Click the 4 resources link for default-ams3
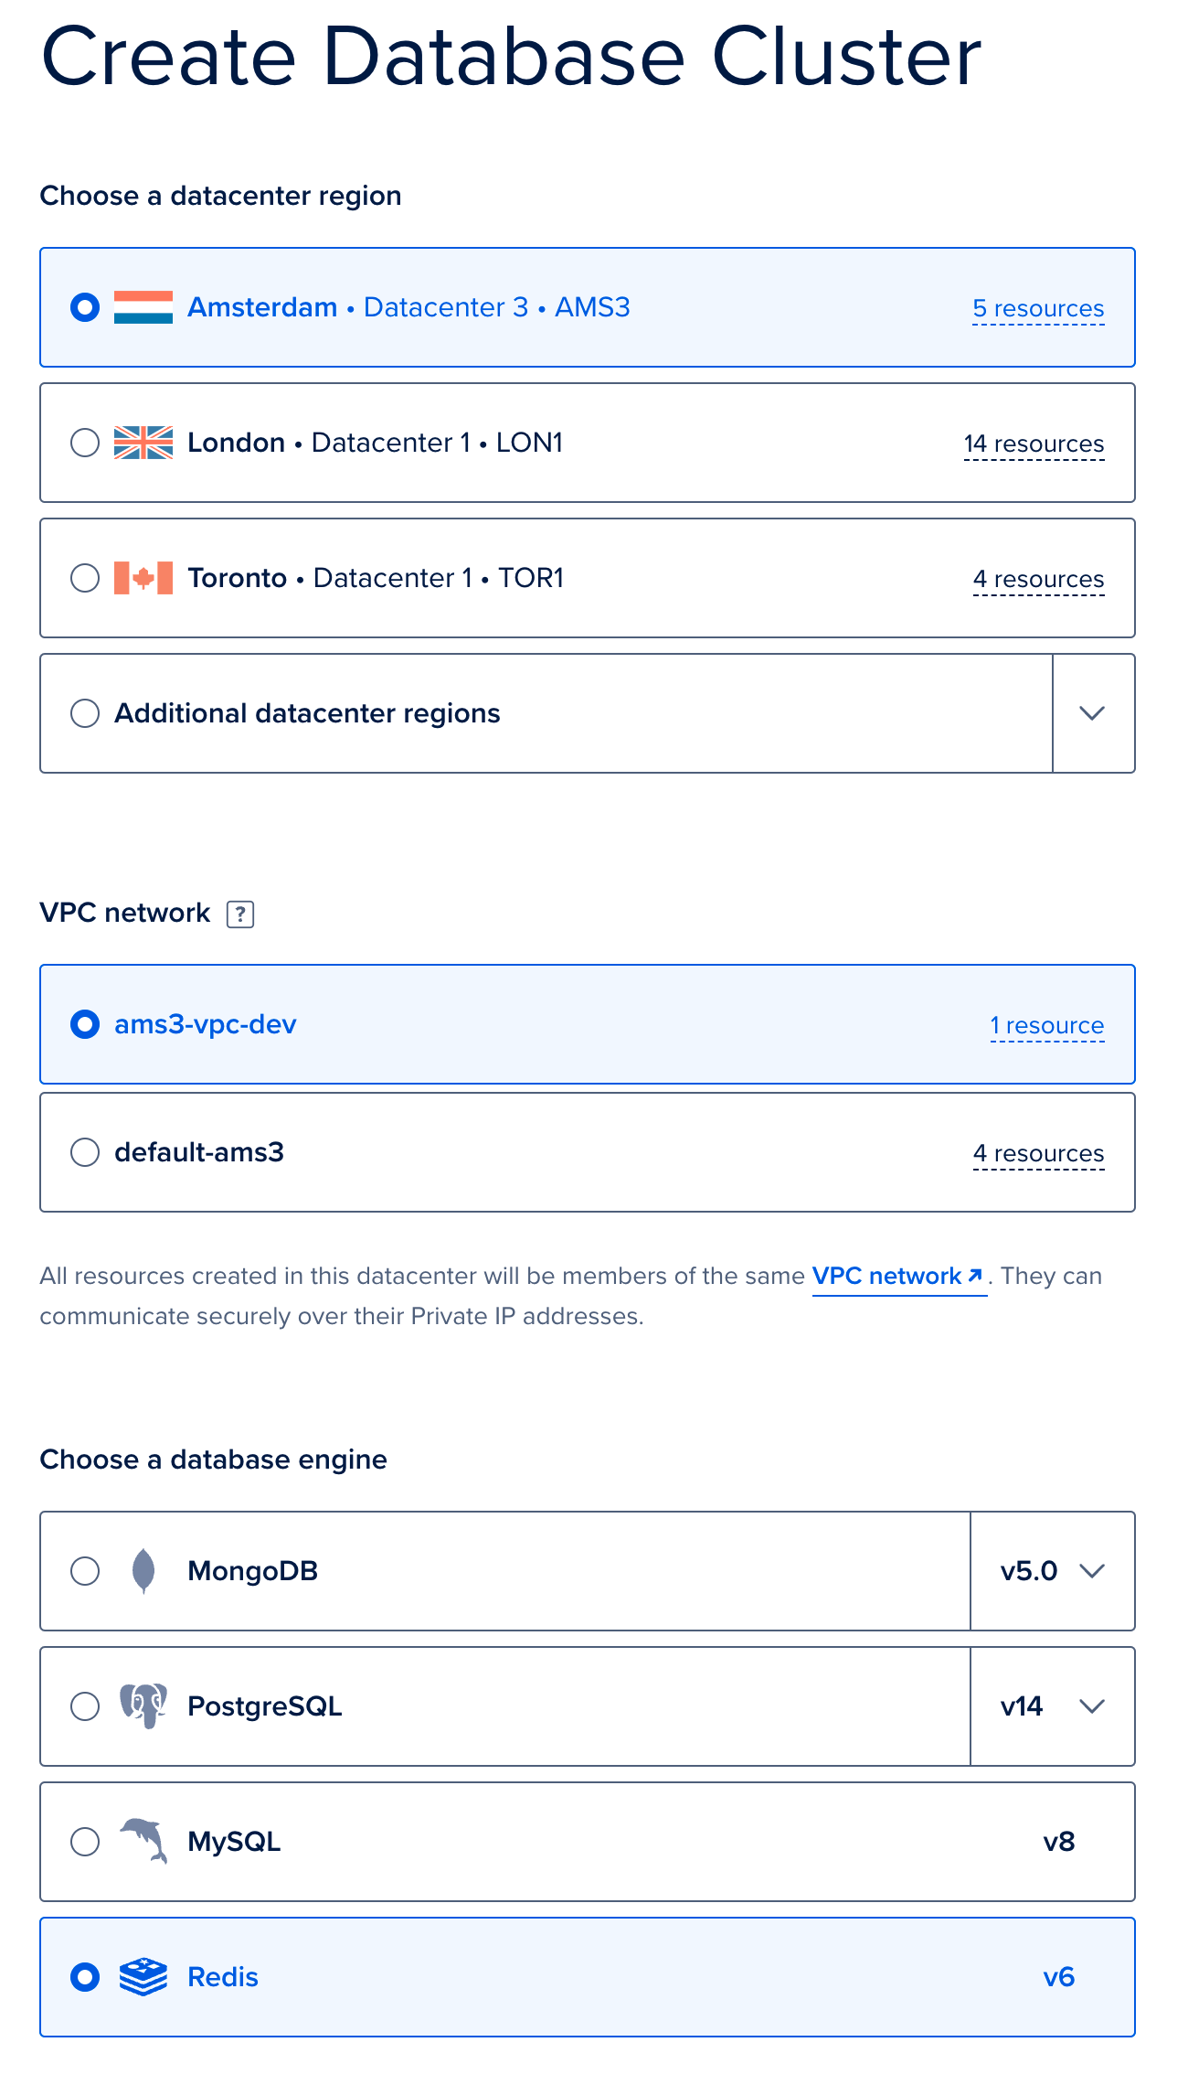1188x2085 pixels. point(1038,1154)
